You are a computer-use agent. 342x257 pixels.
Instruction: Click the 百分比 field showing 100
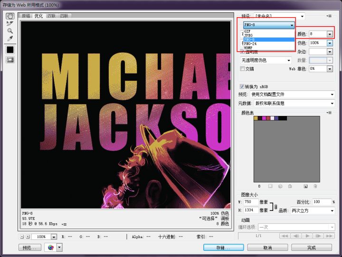click(322, 202)
